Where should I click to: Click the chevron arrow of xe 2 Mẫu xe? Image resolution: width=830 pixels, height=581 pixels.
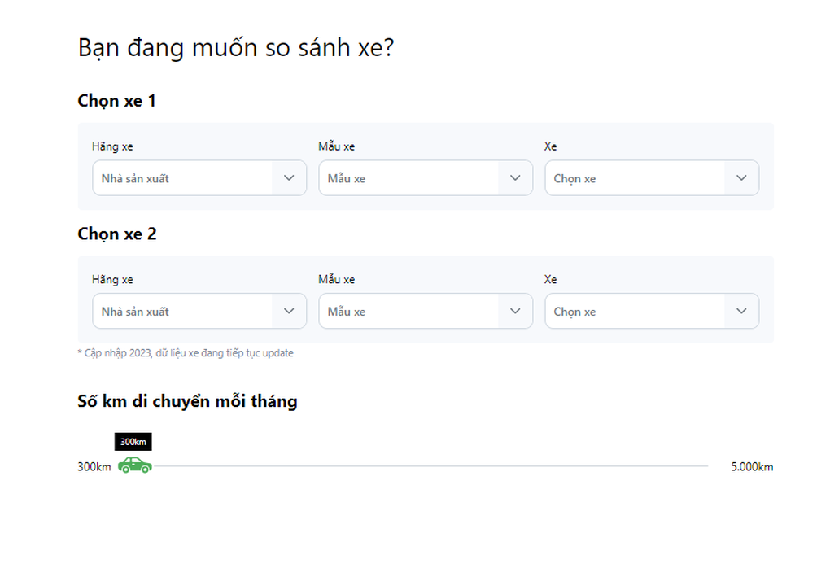515,311
